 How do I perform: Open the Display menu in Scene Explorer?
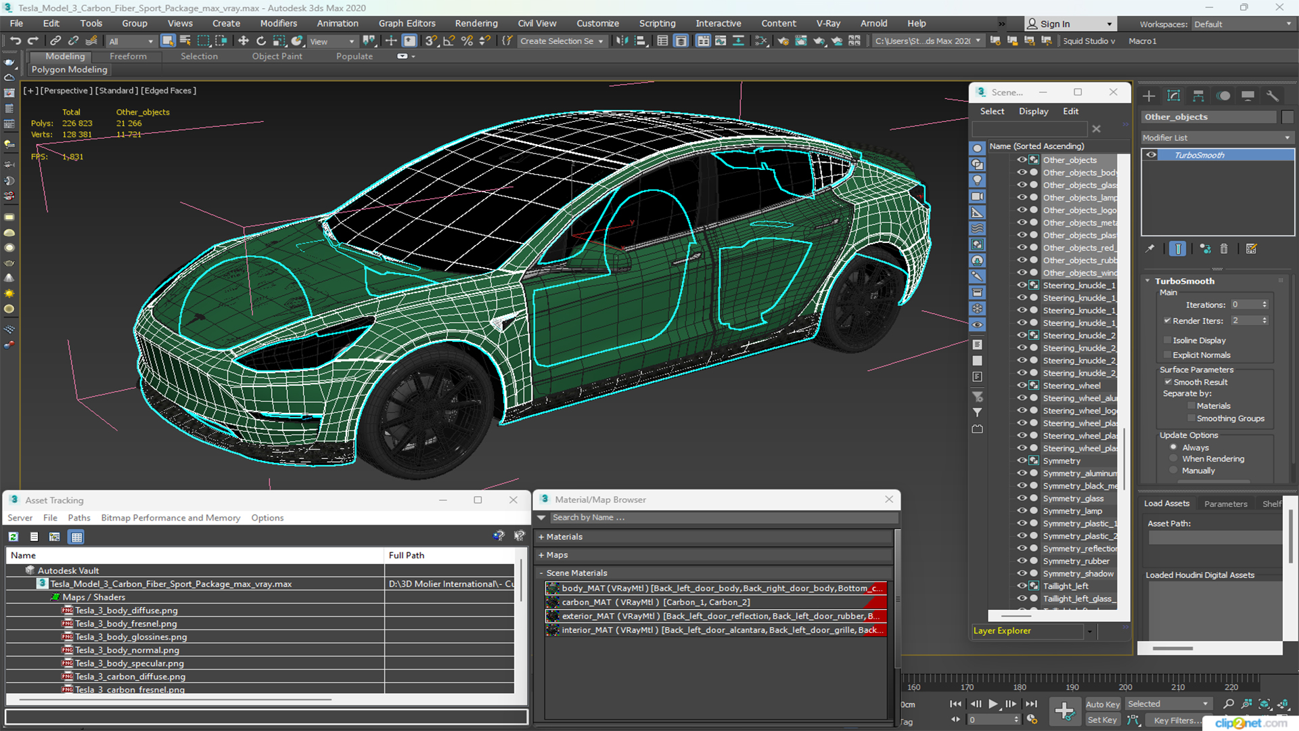(1033, 111)
